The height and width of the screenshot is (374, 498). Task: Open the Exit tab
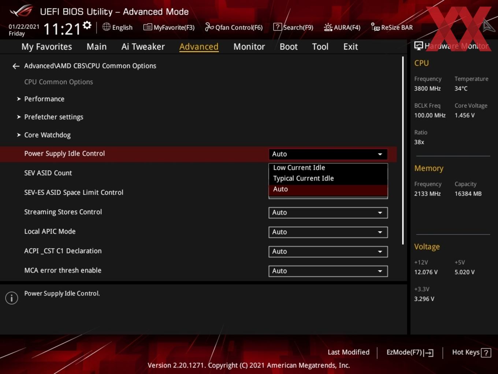click(x=350, y=47)
